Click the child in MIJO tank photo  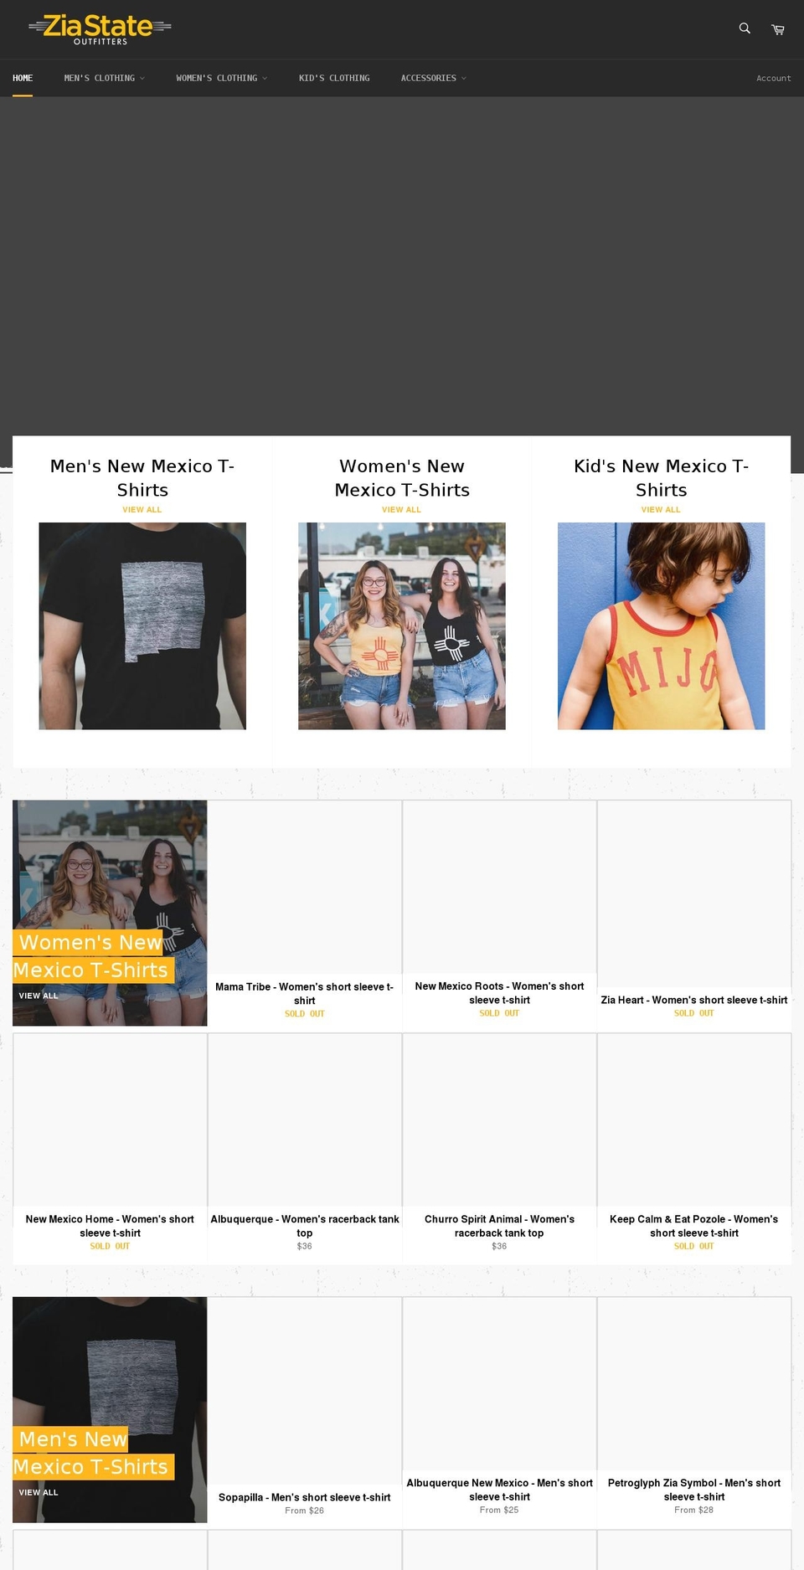[662, 626]
